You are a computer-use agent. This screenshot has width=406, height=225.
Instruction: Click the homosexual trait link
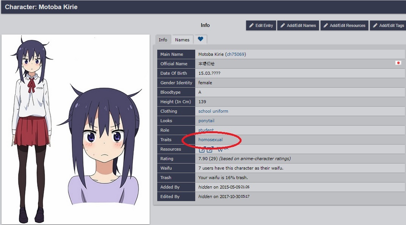click(210, 140)
